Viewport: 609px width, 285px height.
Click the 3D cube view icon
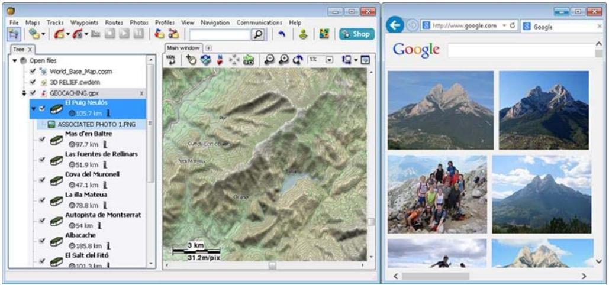tap(205, 60)
